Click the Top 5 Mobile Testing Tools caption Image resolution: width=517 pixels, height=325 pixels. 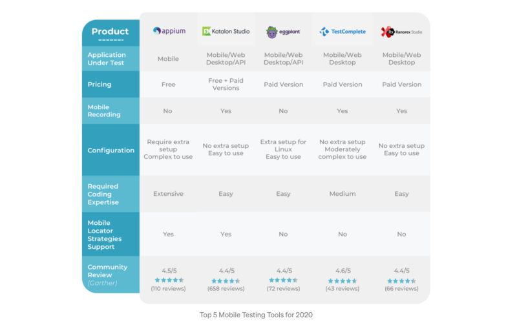[257, 315]
